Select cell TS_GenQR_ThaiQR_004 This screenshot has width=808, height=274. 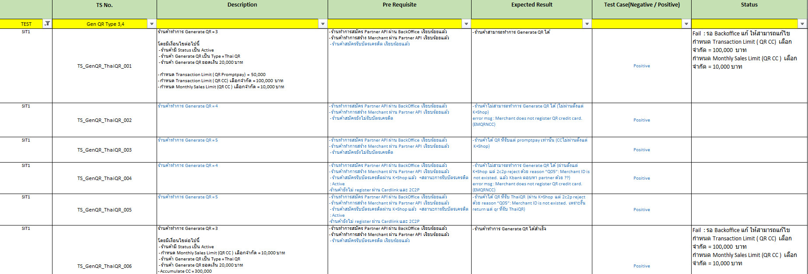point(104,178)
